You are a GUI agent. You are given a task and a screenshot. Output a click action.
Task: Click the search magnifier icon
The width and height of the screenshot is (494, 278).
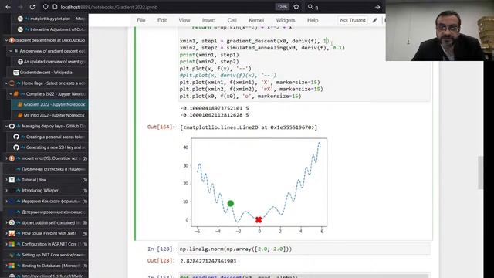click(x=310, y=7)
